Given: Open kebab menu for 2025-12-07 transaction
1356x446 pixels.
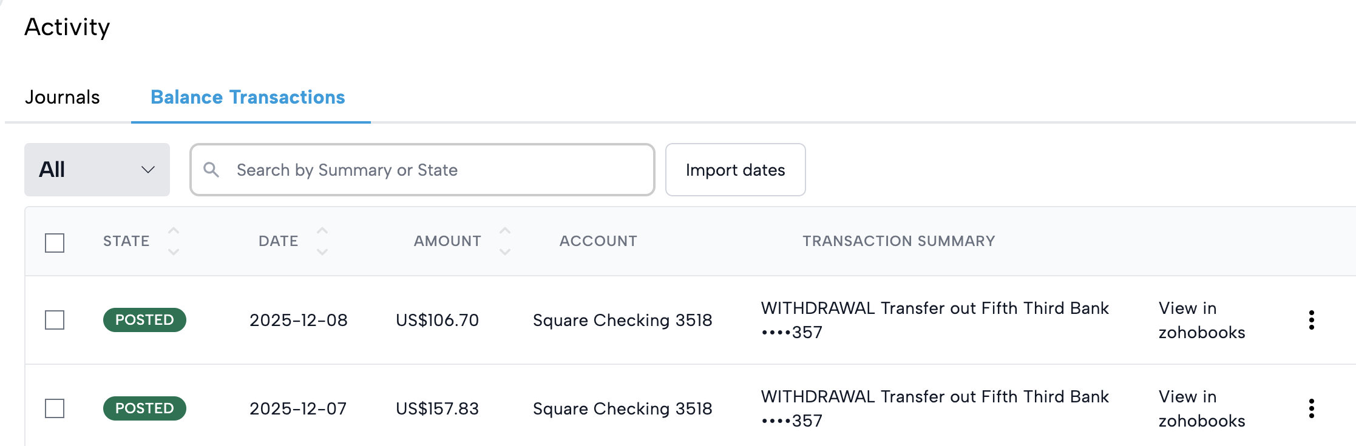Looking at the screenshot, I should click(x=1312, y=408).
